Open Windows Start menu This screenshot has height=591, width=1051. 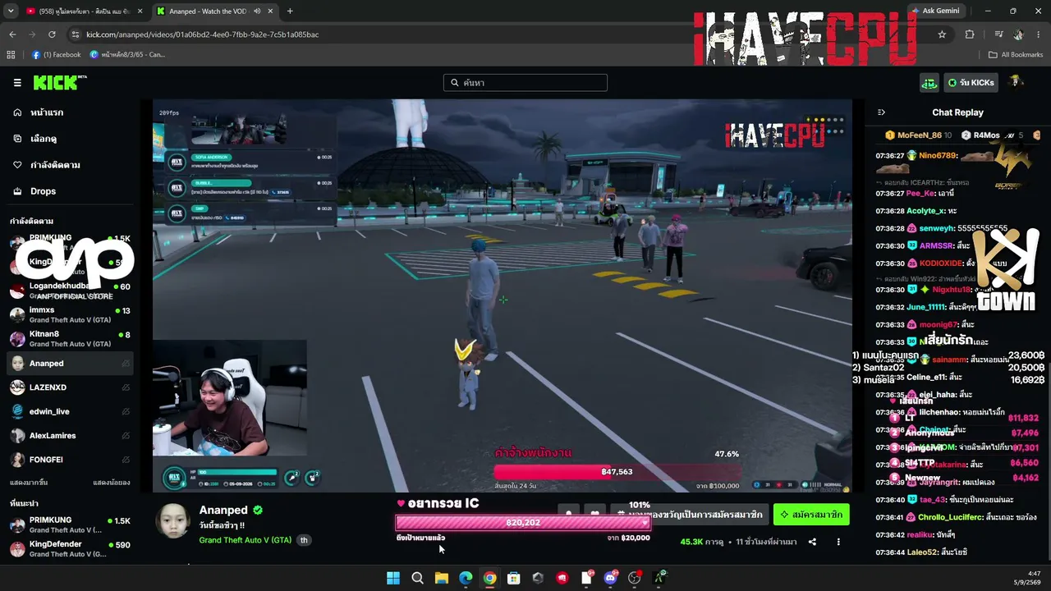[x=393, y=578]
